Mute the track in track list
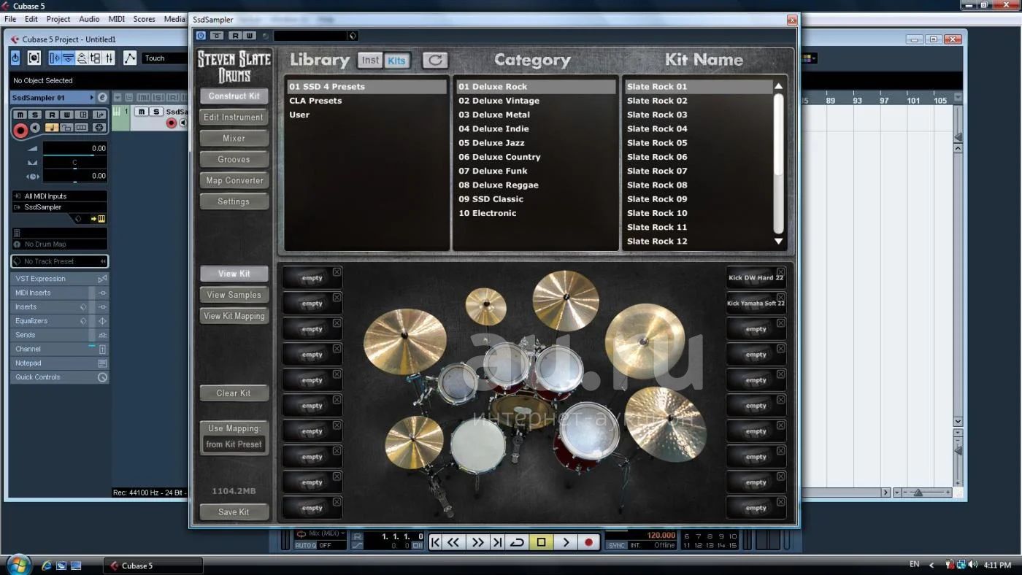The height and width of the screenshot is (575, 1022). (x=142, y=112)
